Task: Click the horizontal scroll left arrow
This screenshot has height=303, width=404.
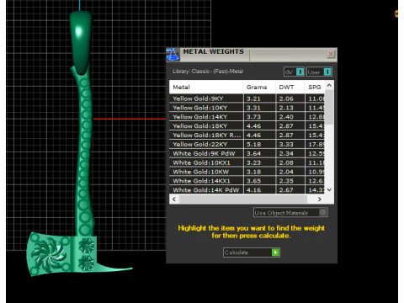Action: [x=174, y=199]
